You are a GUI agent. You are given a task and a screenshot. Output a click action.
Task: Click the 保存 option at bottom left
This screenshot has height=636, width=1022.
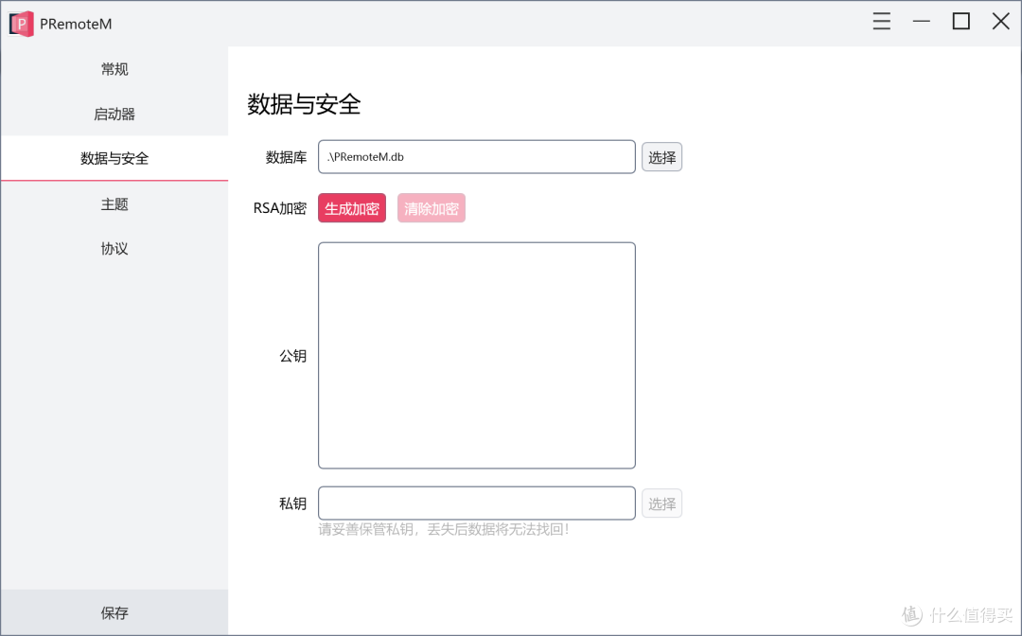pos(114,612)
